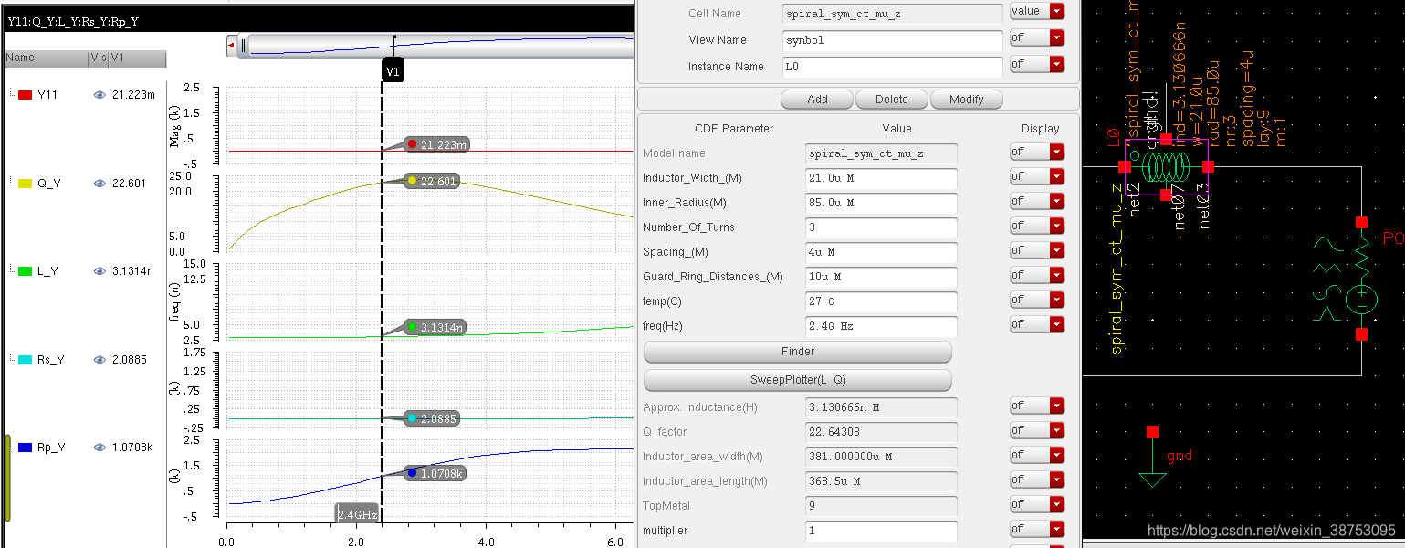Click the Q_factor value 22.64308
This screenshot has height=548, width=1405.
pyautogui.click(x=882, y=432)
